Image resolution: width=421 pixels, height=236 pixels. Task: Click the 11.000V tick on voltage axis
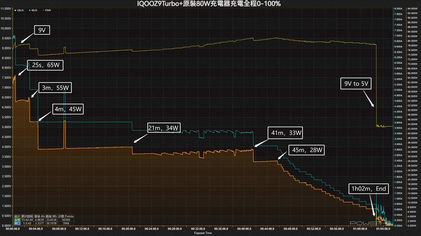click(x=6, y=8)
